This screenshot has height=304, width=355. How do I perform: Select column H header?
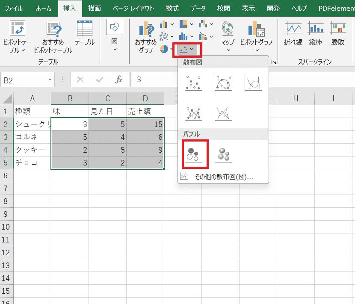pos(296,99)
